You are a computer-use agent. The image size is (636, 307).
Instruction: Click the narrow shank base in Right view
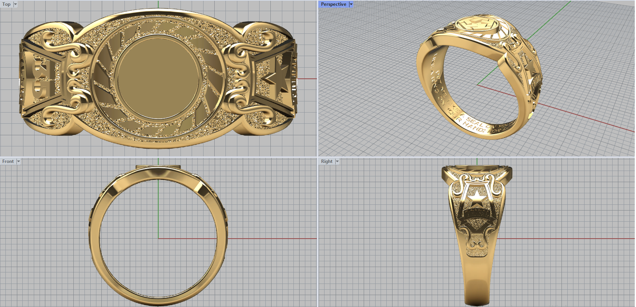pos(477,290)
